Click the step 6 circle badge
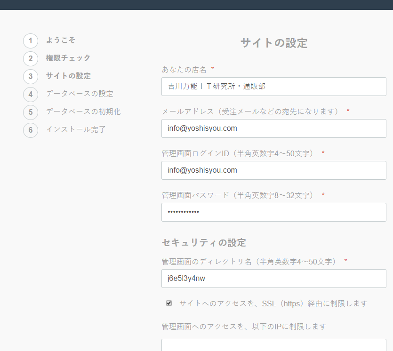The width and height of the screenshot is (393, 351). [31, 130]
